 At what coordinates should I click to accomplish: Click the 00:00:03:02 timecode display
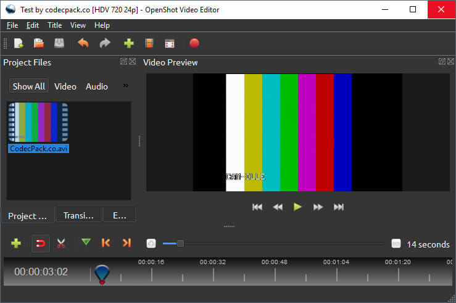click(41, 272)
